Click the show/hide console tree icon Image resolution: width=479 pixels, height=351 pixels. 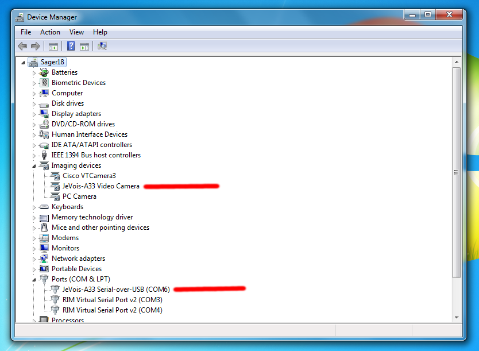[53, 47]
